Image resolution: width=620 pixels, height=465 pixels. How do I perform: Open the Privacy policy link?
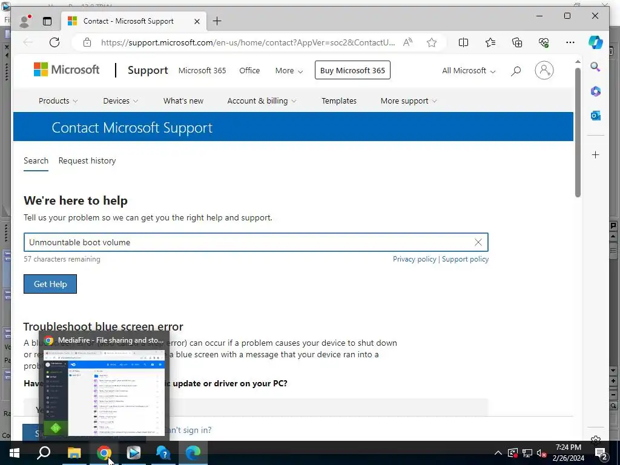coord(414,259)
